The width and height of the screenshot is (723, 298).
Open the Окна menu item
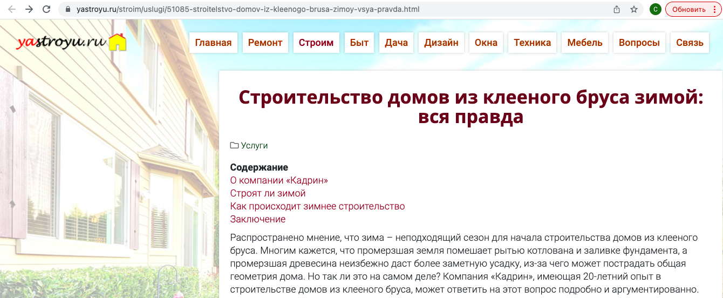click(486, 43)
